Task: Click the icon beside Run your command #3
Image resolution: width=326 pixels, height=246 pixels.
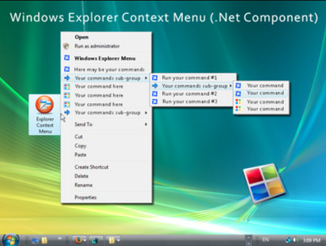Action: pyautogui.click(x=155, y=102)
